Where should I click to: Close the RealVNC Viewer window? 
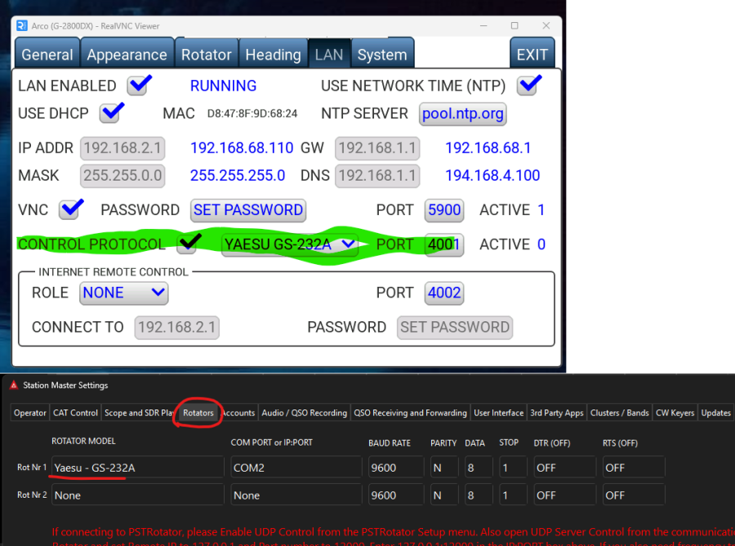tap(546, 26)
